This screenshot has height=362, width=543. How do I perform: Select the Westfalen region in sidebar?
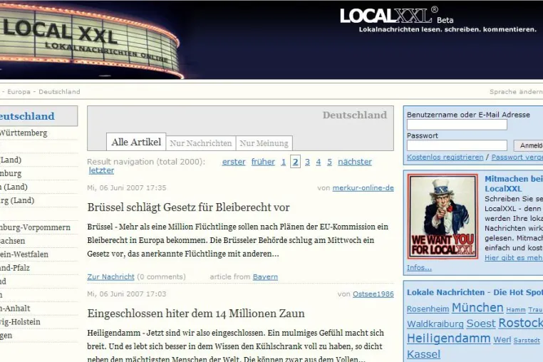[x=24, y=254]
